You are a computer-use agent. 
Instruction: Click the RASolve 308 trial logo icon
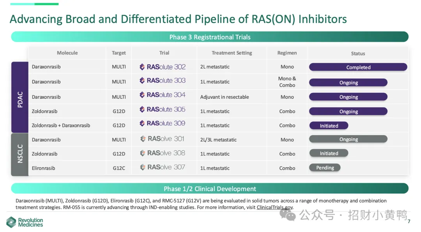pyautogui.click(x=143, y=153)
